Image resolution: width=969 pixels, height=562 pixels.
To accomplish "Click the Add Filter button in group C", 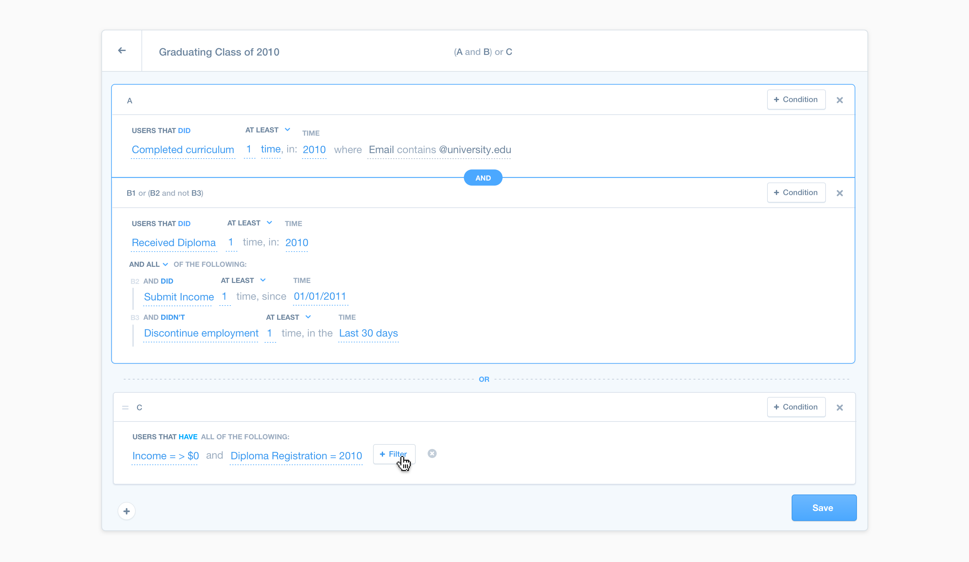I will click(394, 453).
